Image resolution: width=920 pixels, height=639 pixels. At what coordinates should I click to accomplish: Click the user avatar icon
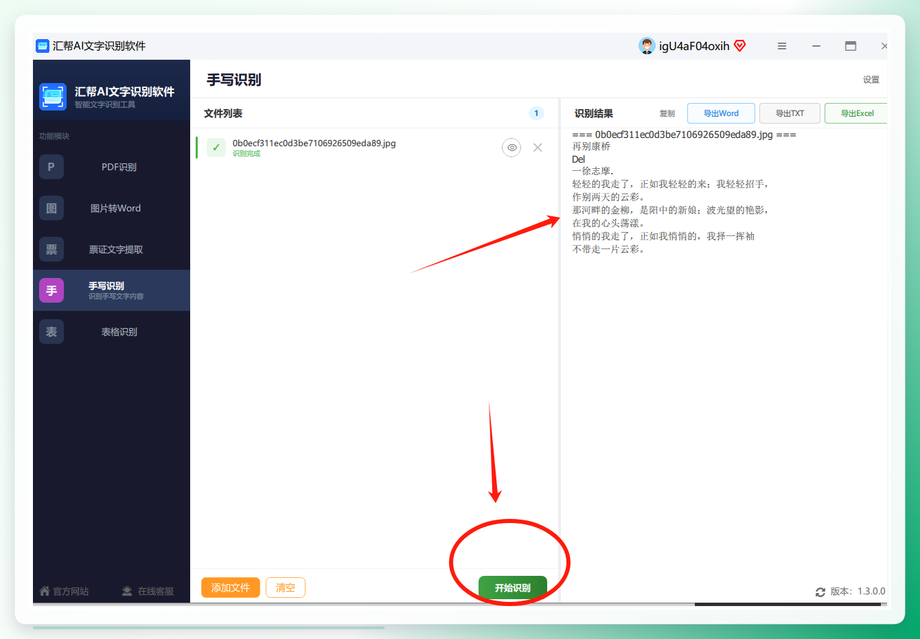pos(647,46)
